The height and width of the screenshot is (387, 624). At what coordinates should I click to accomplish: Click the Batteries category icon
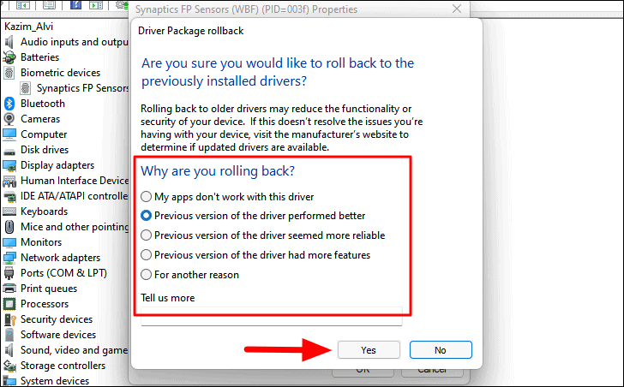coord(9,57)
